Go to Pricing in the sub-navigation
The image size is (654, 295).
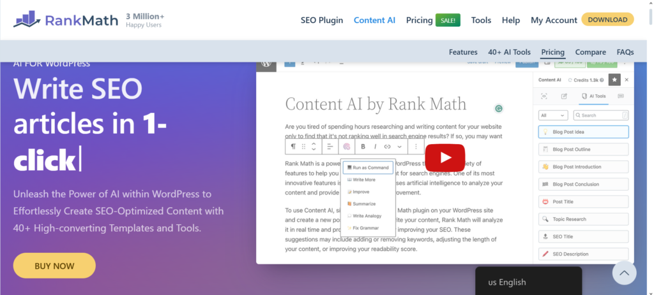pyautogui.click(x=552, y=52)
